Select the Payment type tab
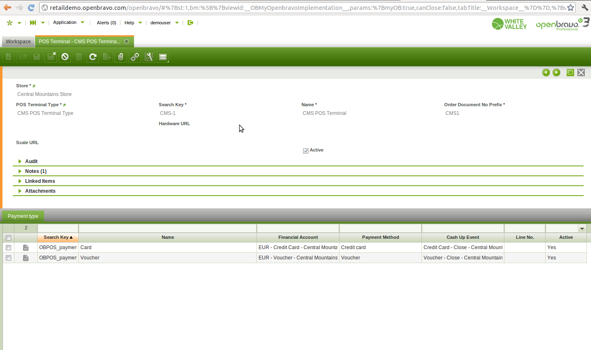Viewport: 591px width, 350px height. point(23,216)
